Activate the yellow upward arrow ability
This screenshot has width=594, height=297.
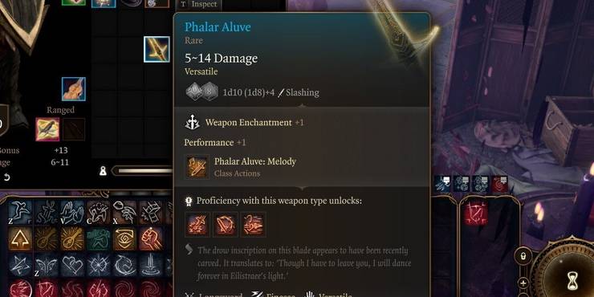click(20, 238)
